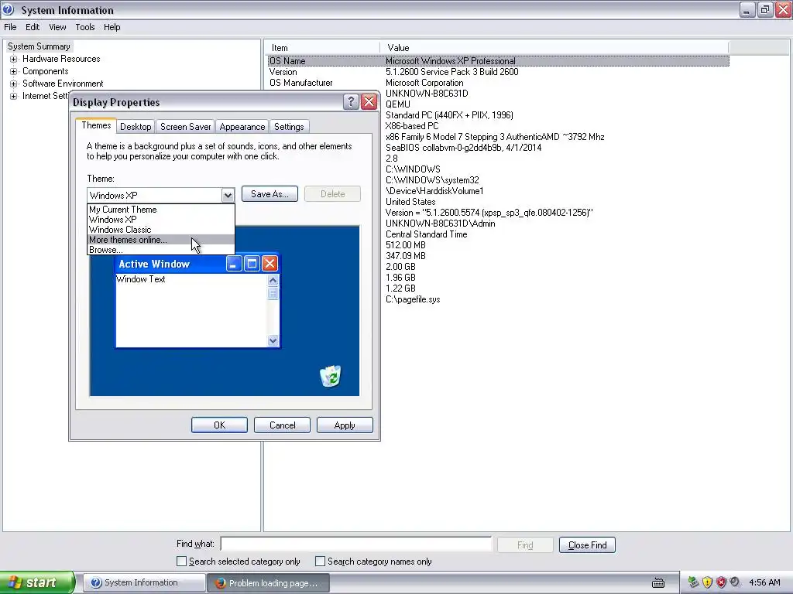Image resolution: width=793 pixels, height=594 pixels.
Task: Select the Version row in the list
Action: [x=498, y=72]
